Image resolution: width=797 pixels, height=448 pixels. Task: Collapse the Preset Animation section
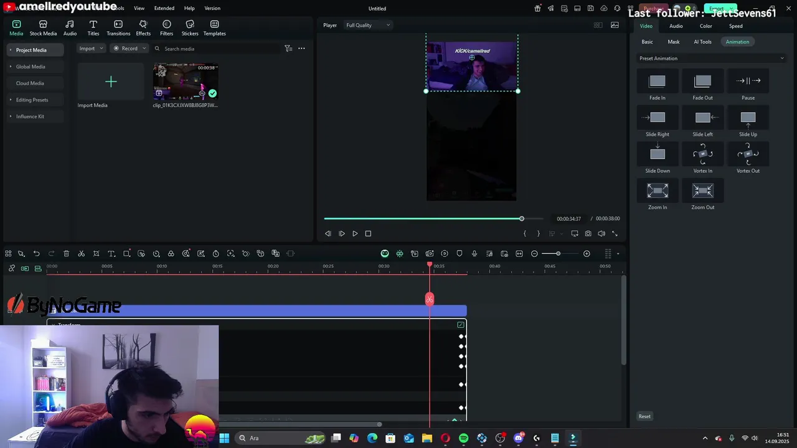(782, 58)
